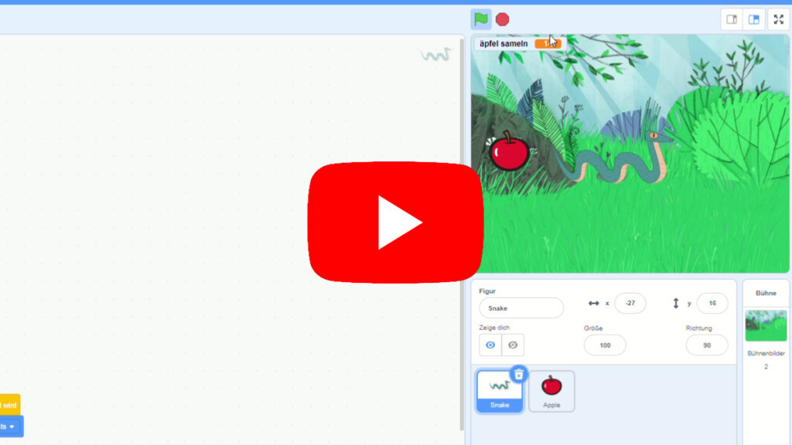Hide the sprite using crossed-eye icon
This screenshot has width=792, height=445.
(512, 345)
